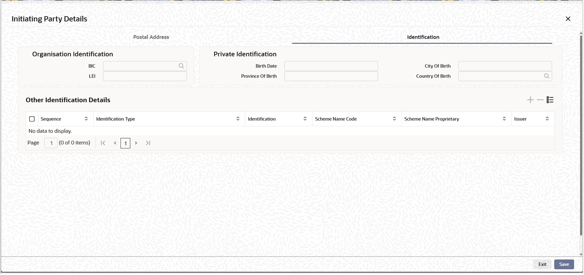This screenshot has width=584, height=275.
Task: Sort by Scheme Name Proprietary arrows
Action: point(504,119)
